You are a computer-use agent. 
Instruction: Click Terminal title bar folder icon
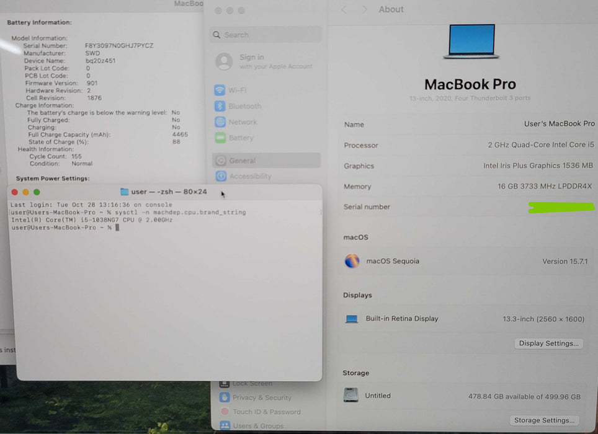click(124, 192)
